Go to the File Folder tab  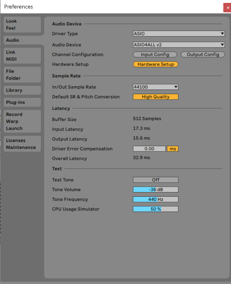point(22,75)
